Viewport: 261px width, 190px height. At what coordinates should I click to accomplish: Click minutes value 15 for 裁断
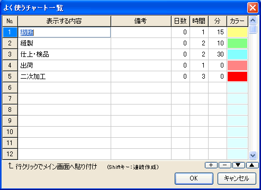[218, 32]
